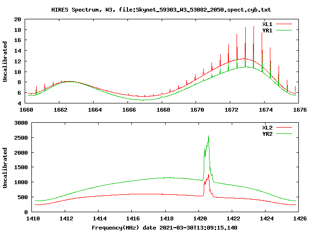Screen dimensions: 309x232
Task: Click the 1420 x-axis tick label
Action: tap(200, 218)
